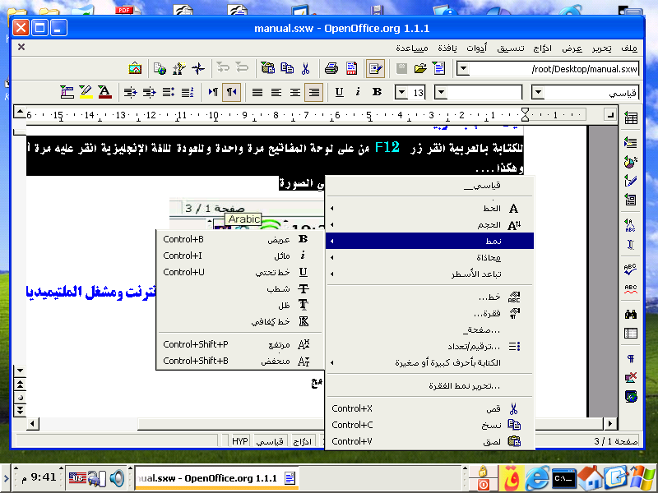This screenshot has height=493, width=658.
Task: Click the Copy icon in main toolbar
Action: 287,68
